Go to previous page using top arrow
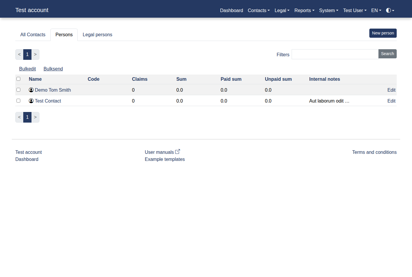This screenshot has height=277, width=412. point(19,55)
